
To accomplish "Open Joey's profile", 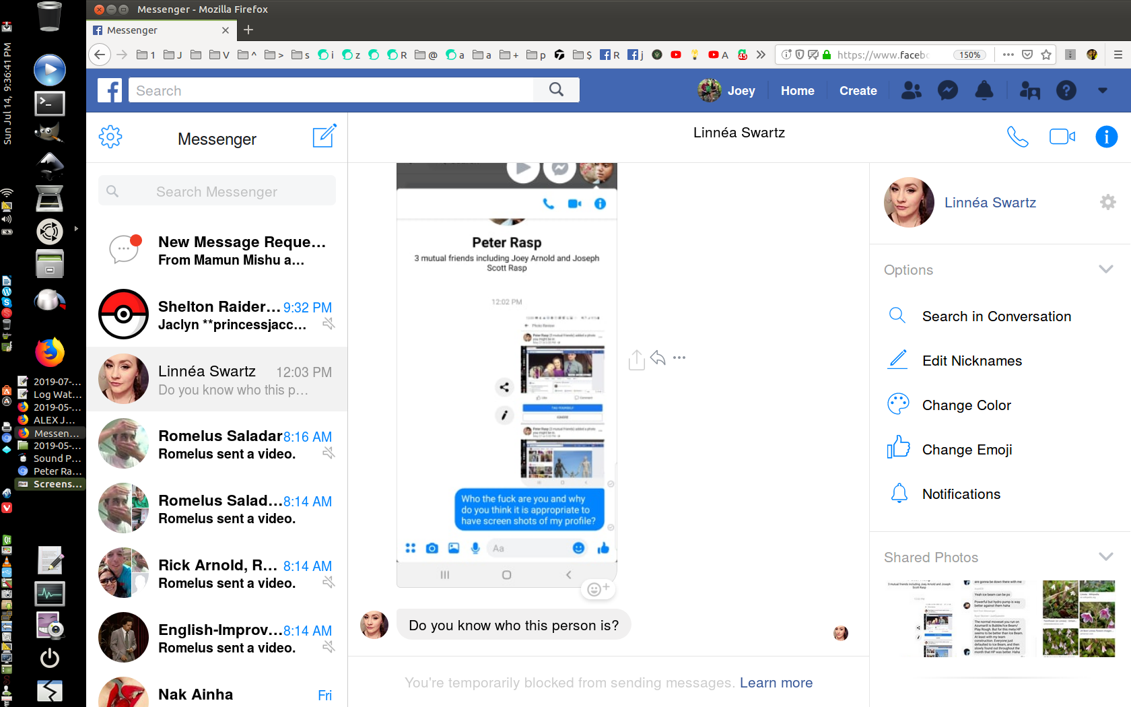I will [x=727, y=90].
